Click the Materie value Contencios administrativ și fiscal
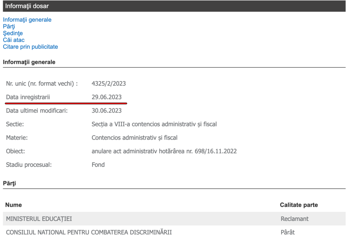 point(135,138)
